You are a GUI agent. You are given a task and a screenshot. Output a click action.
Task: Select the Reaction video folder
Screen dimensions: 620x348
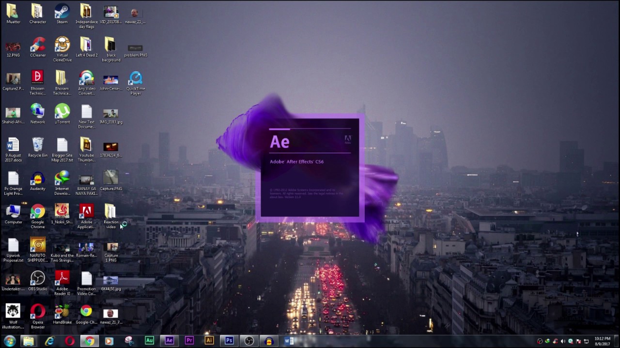111,216
